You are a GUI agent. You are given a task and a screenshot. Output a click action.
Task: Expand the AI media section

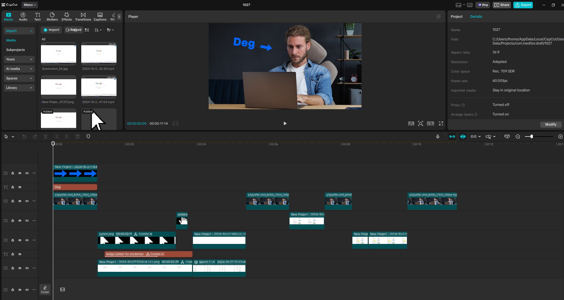pos(19,69)
